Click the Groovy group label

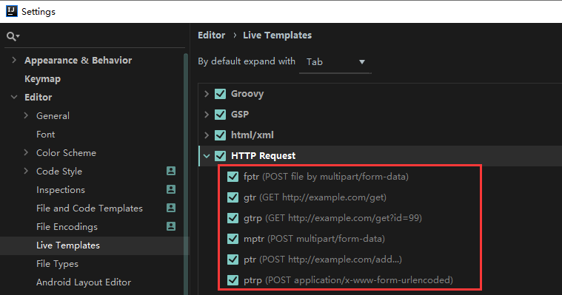tap(247, 94)
